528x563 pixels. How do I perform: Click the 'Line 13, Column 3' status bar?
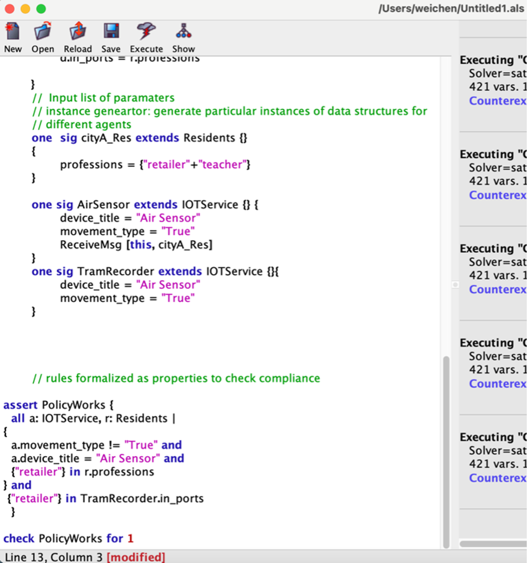[84, 557]
